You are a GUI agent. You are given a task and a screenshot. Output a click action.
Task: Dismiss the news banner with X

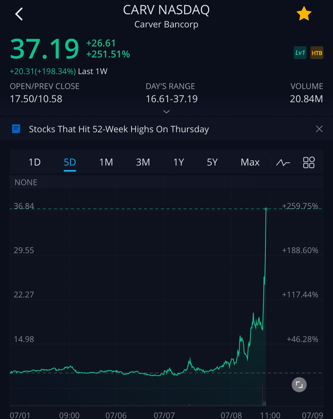coord(319,129)
